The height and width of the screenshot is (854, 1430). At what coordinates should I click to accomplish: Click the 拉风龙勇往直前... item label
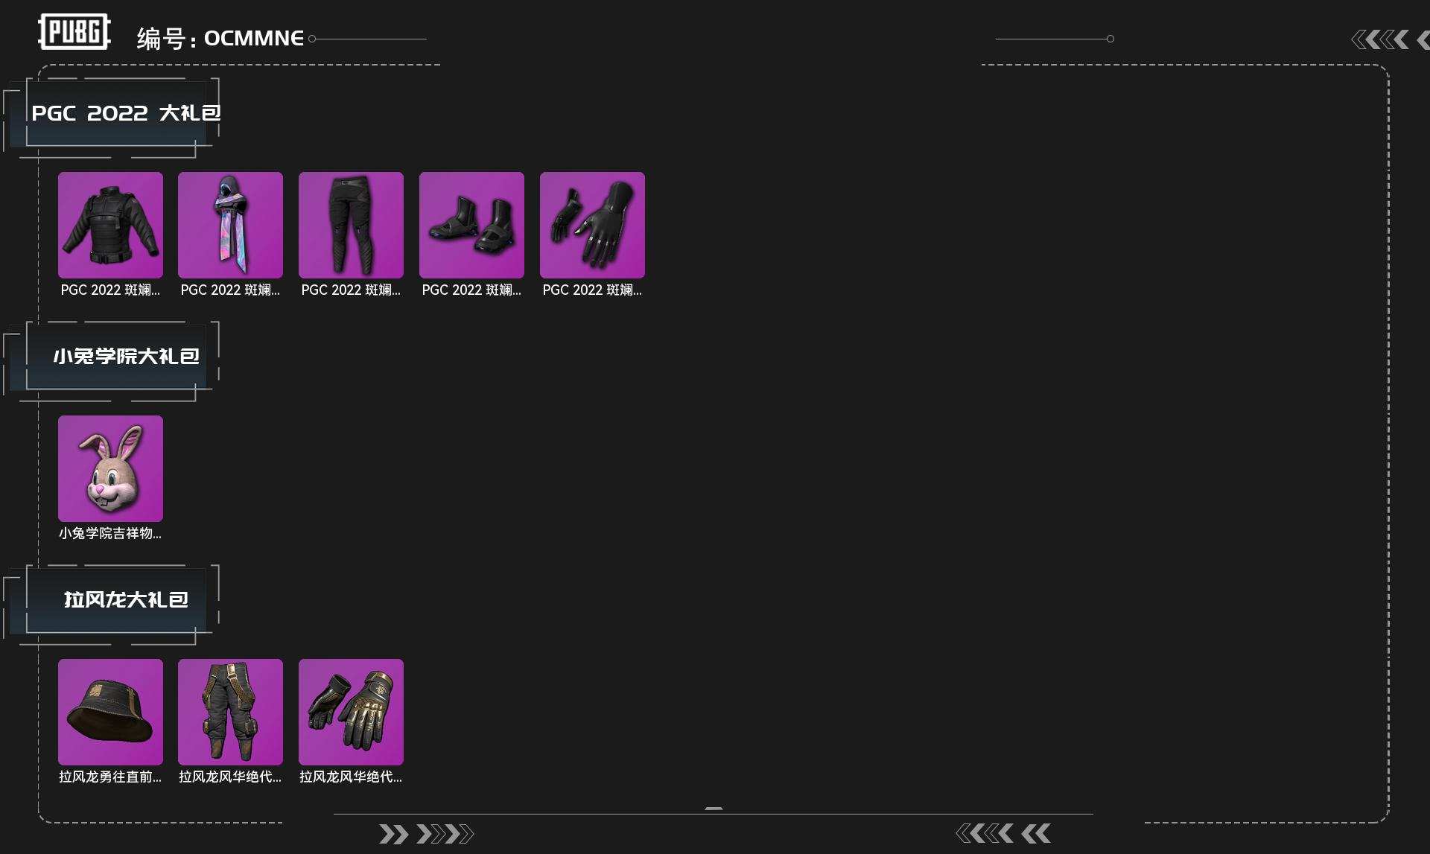pyautogui.click(x=110, y=777)
